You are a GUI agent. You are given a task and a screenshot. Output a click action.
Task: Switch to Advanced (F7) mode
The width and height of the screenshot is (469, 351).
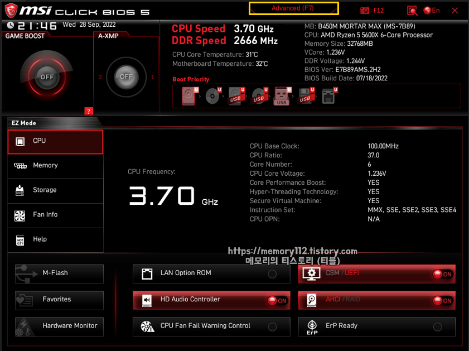pyautogui.click(x=294, y=8)
